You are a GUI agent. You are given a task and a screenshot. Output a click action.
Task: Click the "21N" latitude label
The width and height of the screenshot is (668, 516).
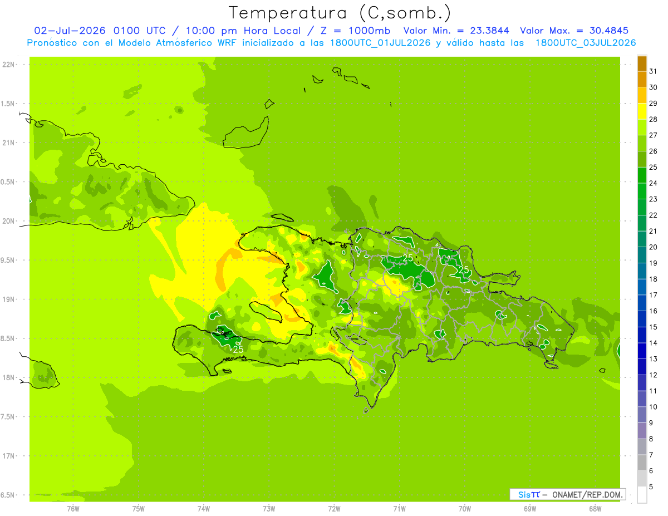point(9,143)
